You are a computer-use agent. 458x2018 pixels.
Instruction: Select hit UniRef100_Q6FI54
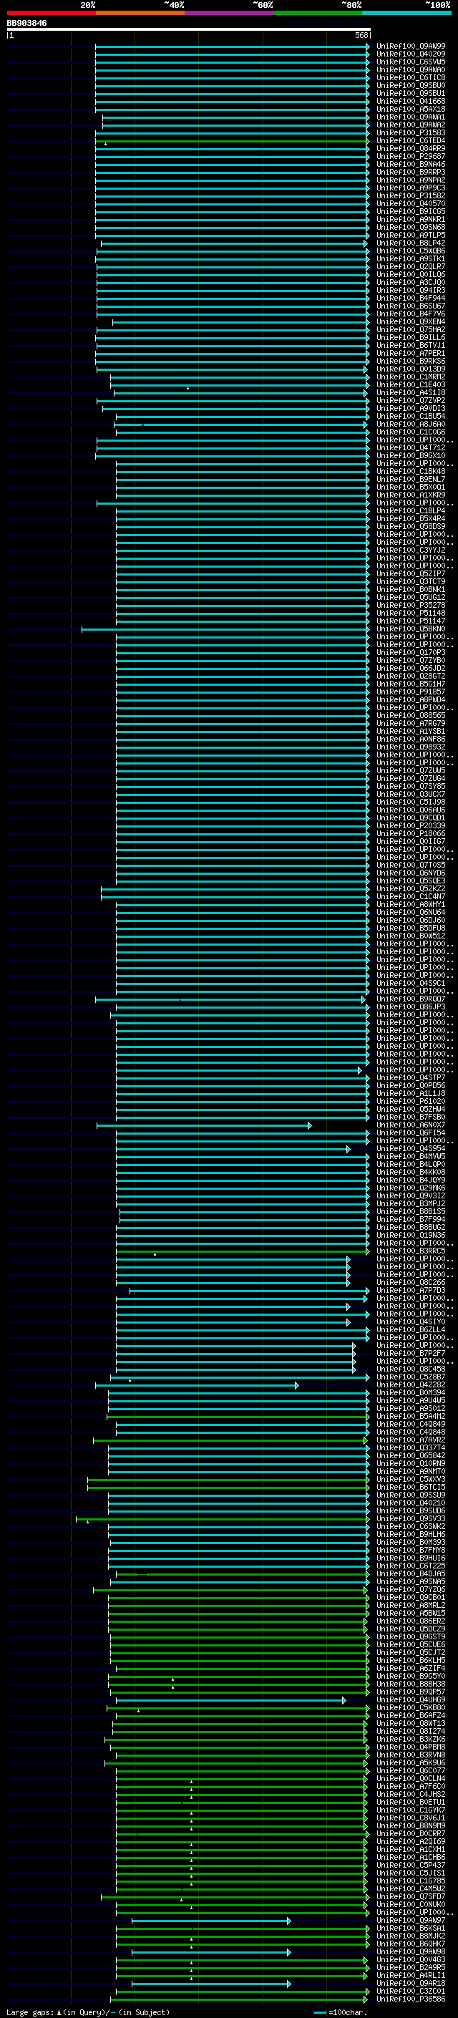411,1132
